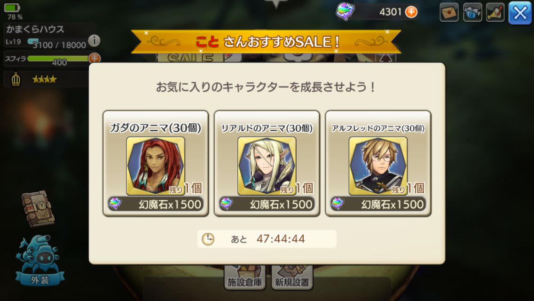Open the 新規設置 tab
534x301 pixels.
[292, 277]
